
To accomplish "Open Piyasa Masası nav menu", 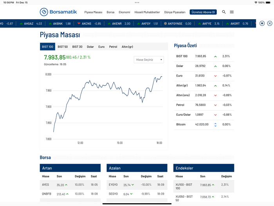I will pyautogui.click(x=93, y=12).
